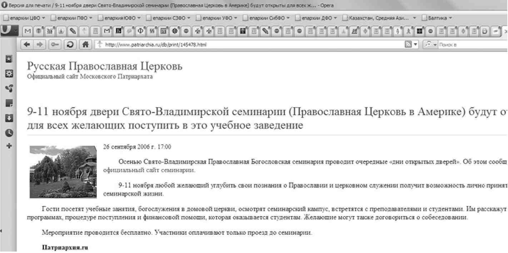This screenshot has width=508, height=253.
Task: Go to the home page
Action: [x=85, y=45]
